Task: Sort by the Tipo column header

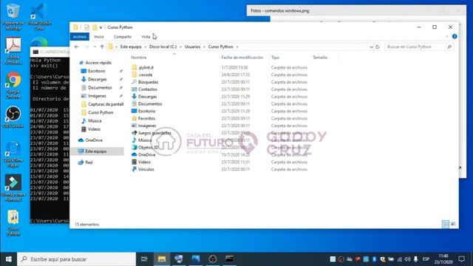Action: 275,58
